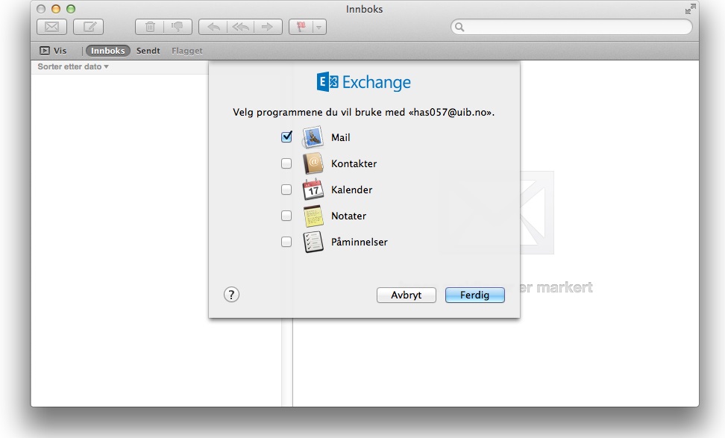The height and width of the screenshot is (438, 725).
Task: Click the Compose new message icon
Action: (x=89, y=27)
